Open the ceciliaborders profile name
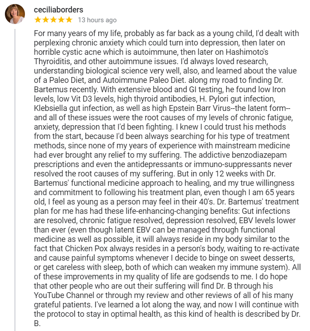 pyautogui.click(x=58, y=9)
